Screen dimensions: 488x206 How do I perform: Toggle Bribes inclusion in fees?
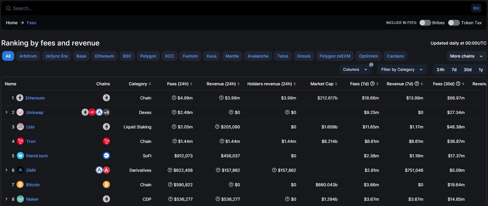[425, 23]
